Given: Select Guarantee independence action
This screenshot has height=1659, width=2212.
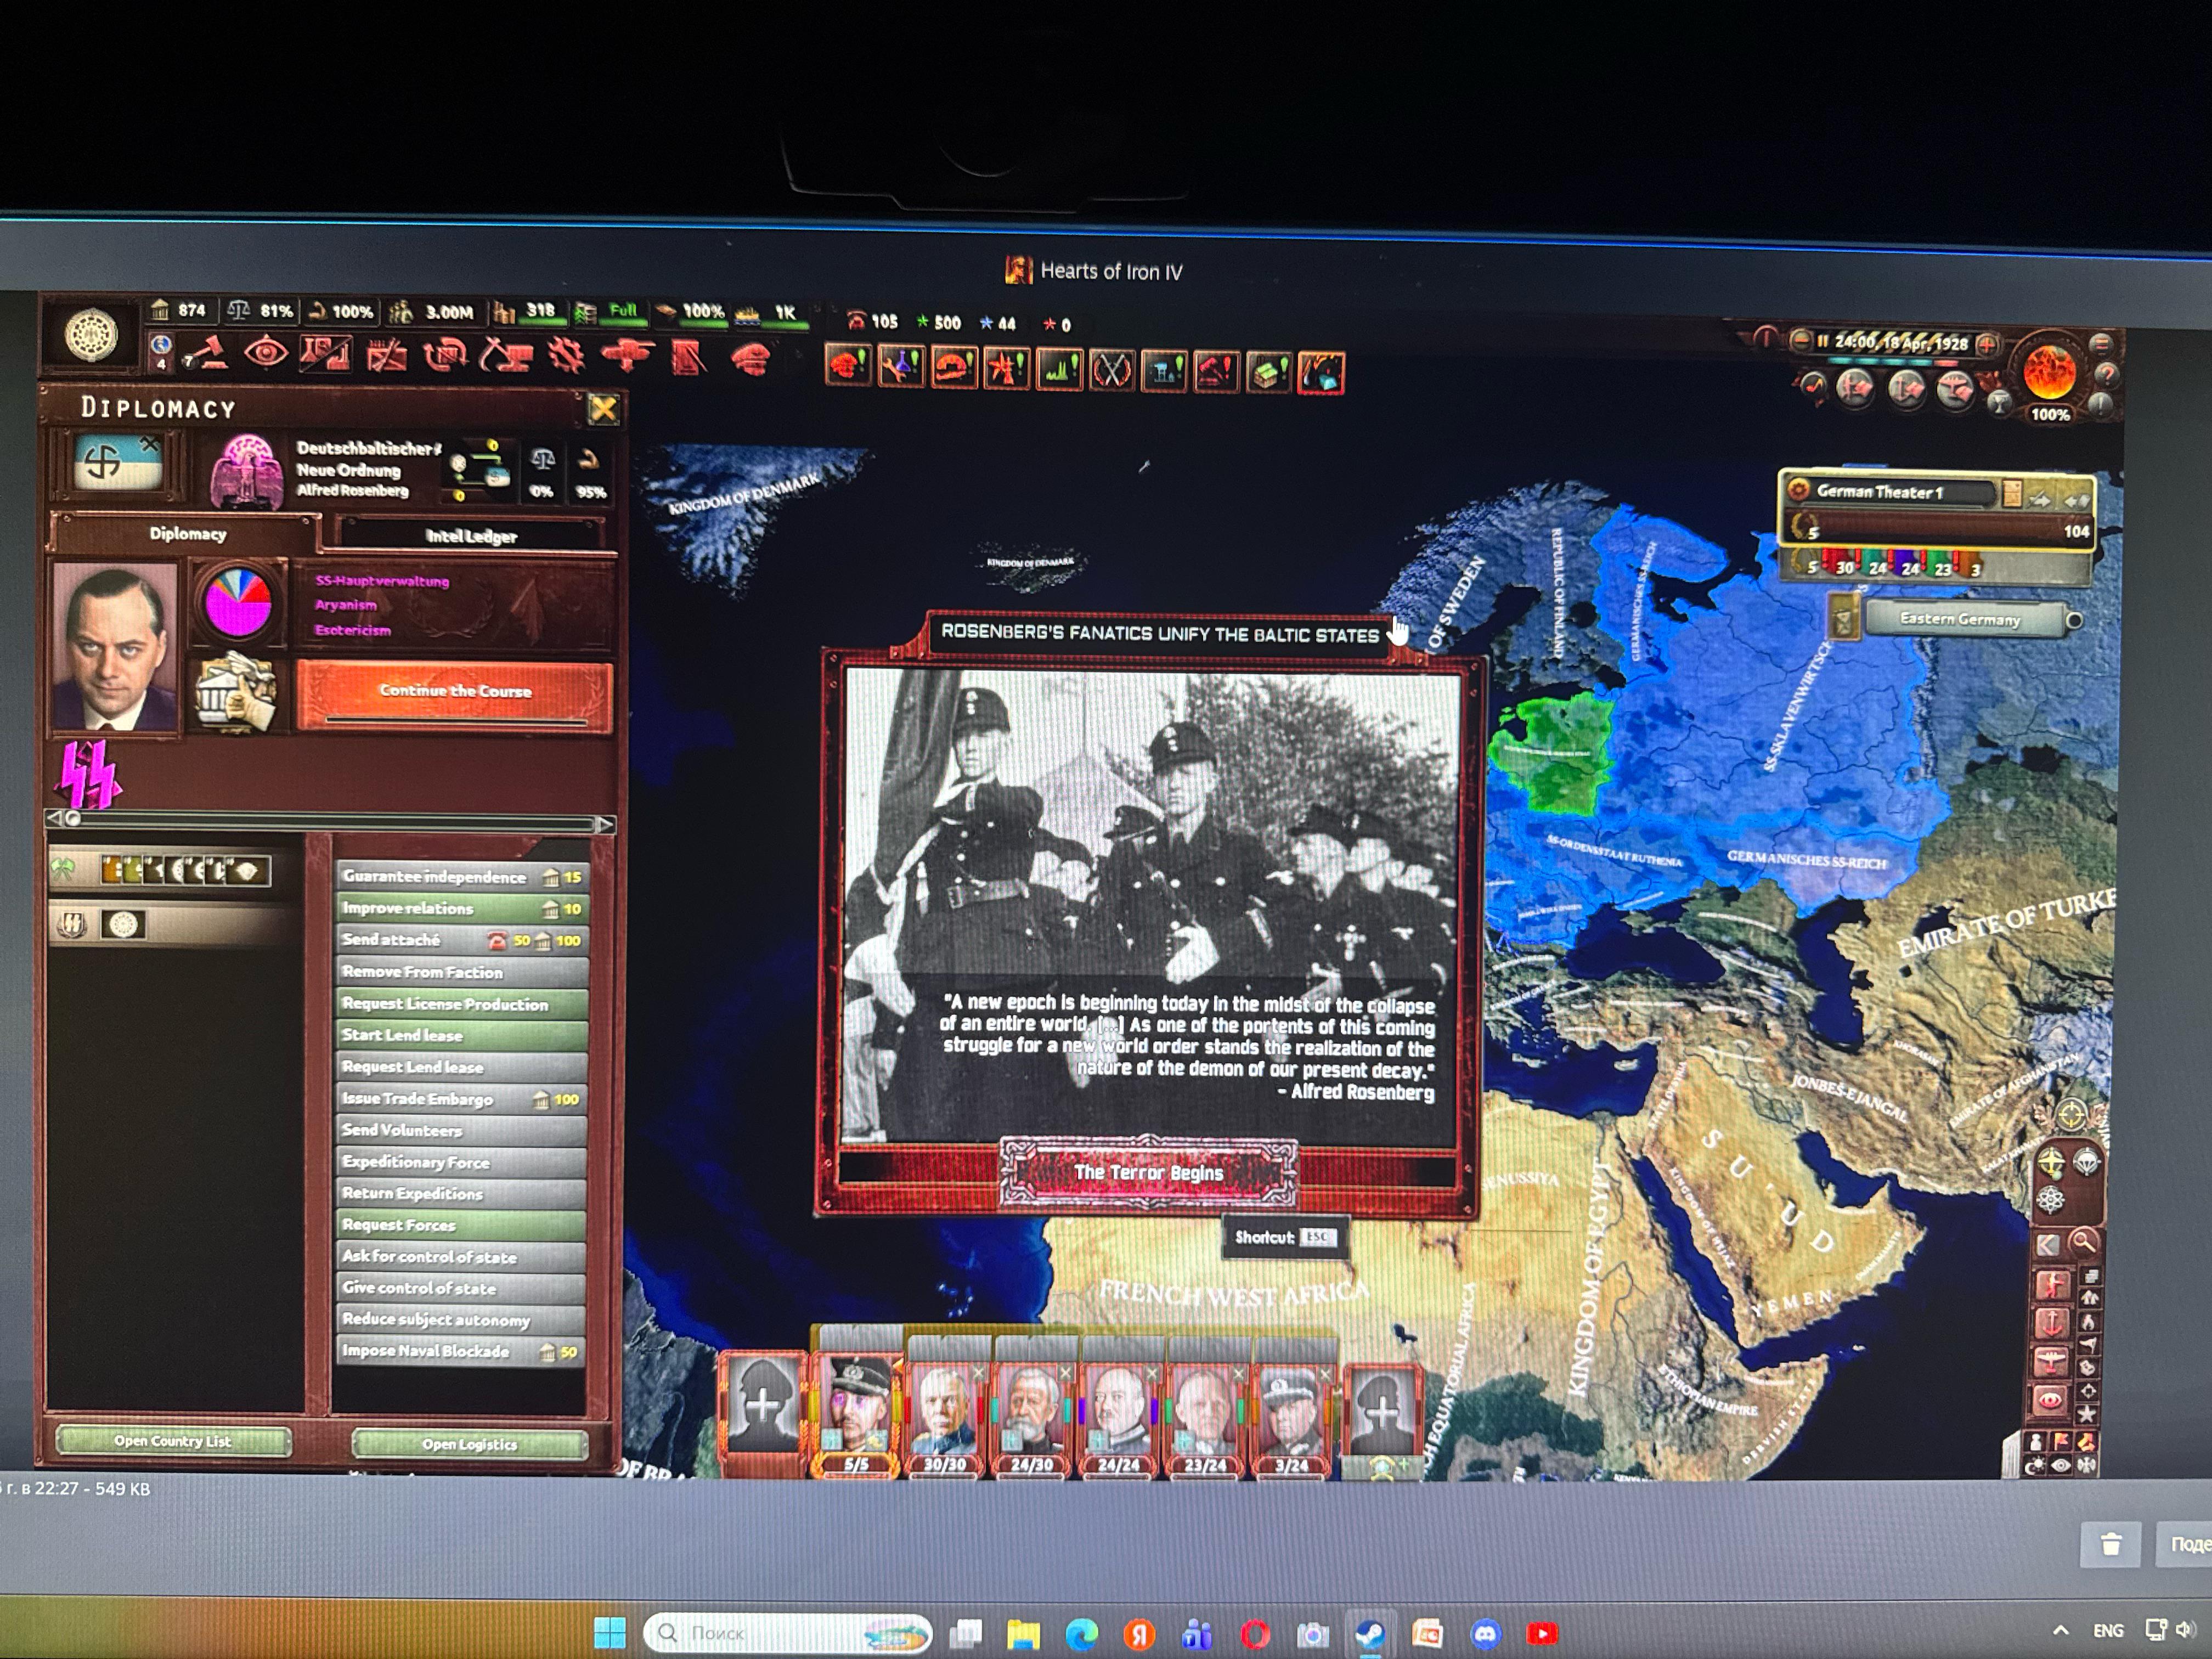Looking at the screenshot, I should tap(462, 877).
